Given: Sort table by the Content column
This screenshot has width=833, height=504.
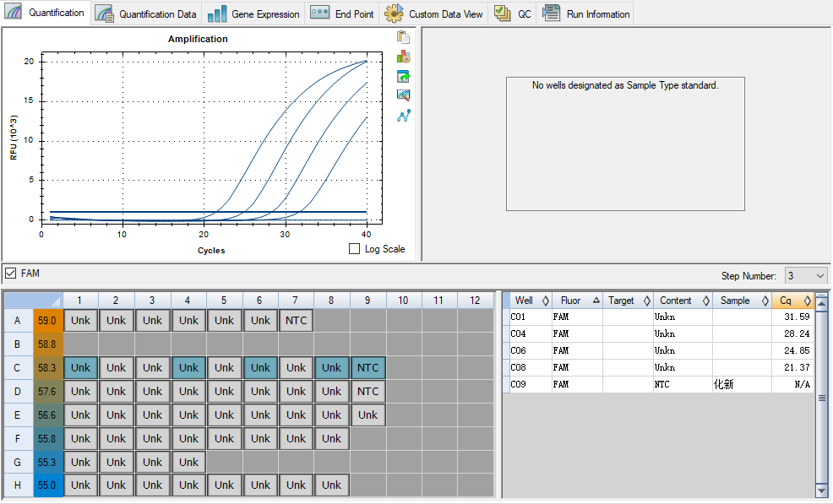Looking at the screenshot, I should click(683, 301).
